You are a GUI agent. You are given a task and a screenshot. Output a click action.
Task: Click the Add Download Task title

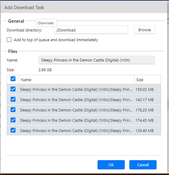tap(24, 8)
